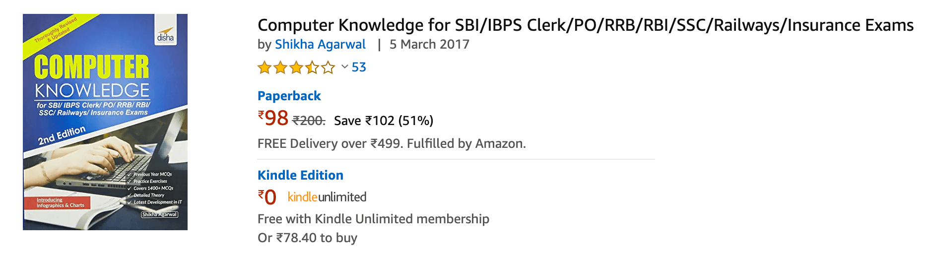Click the empty fifth rating star

pos(328,67)
